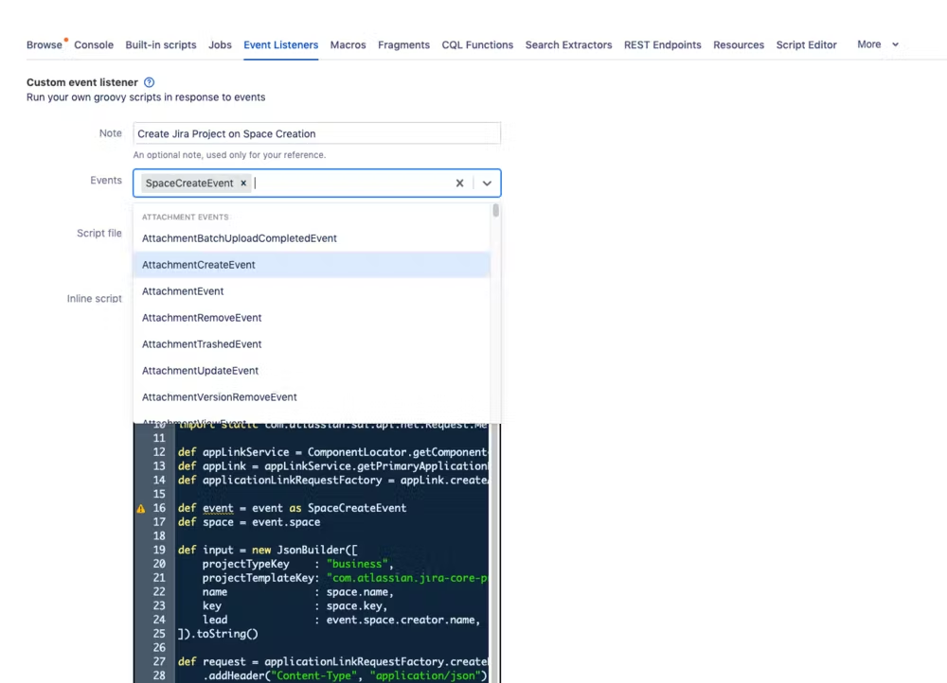Open the Browse tab
Screen dimensions: 947x683
[x=44, y=45]
